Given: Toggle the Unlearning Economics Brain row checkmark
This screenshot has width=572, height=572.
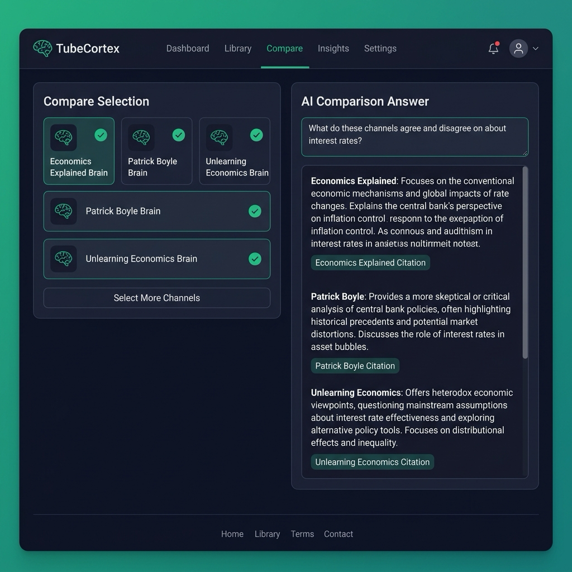Looking at the screenshot, I should click(x=255, y=259).
